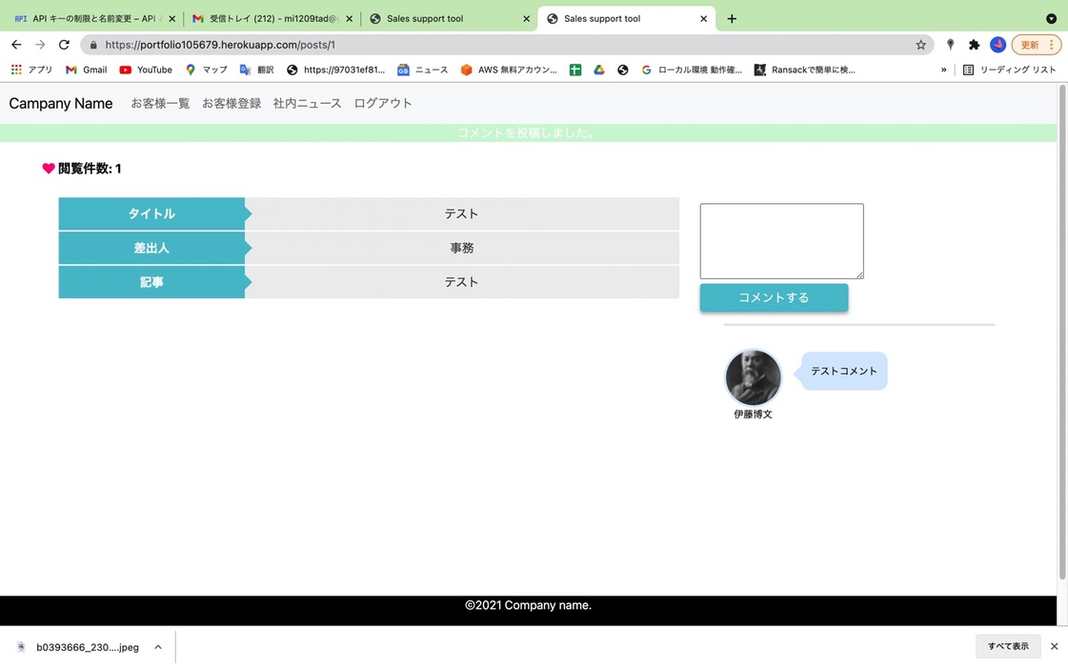Open the ローカル環境 動作確認 bookmark
This screenshot has height=668, width=1068.
pos(692,70)
